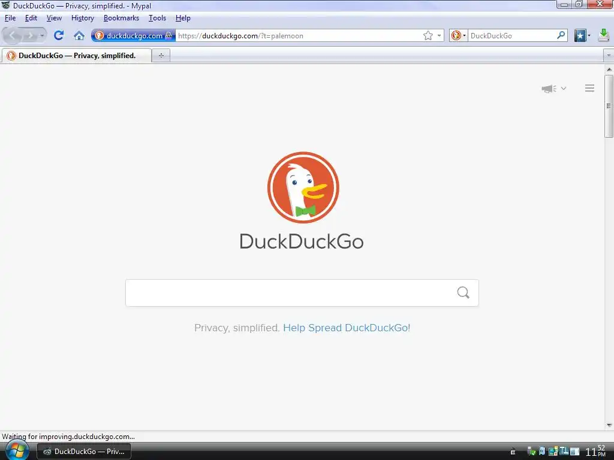
Task: Open the Help menu
Action: (x=183, y=18)
